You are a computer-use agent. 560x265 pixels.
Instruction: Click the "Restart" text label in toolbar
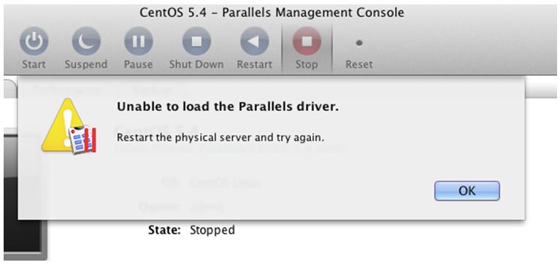click(254, 65)
